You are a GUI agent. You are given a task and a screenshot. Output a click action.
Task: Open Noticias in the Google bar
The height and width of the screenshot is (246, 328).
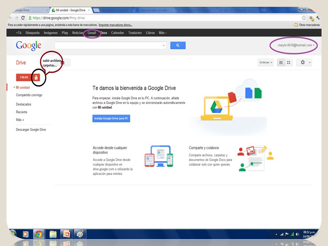[x=78, y=33]
